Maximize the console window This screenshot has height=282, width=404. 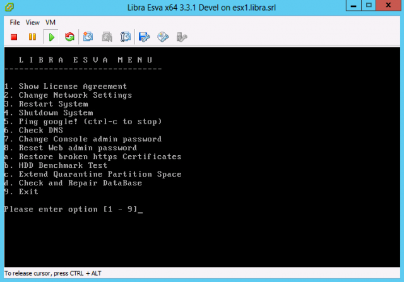369,5
